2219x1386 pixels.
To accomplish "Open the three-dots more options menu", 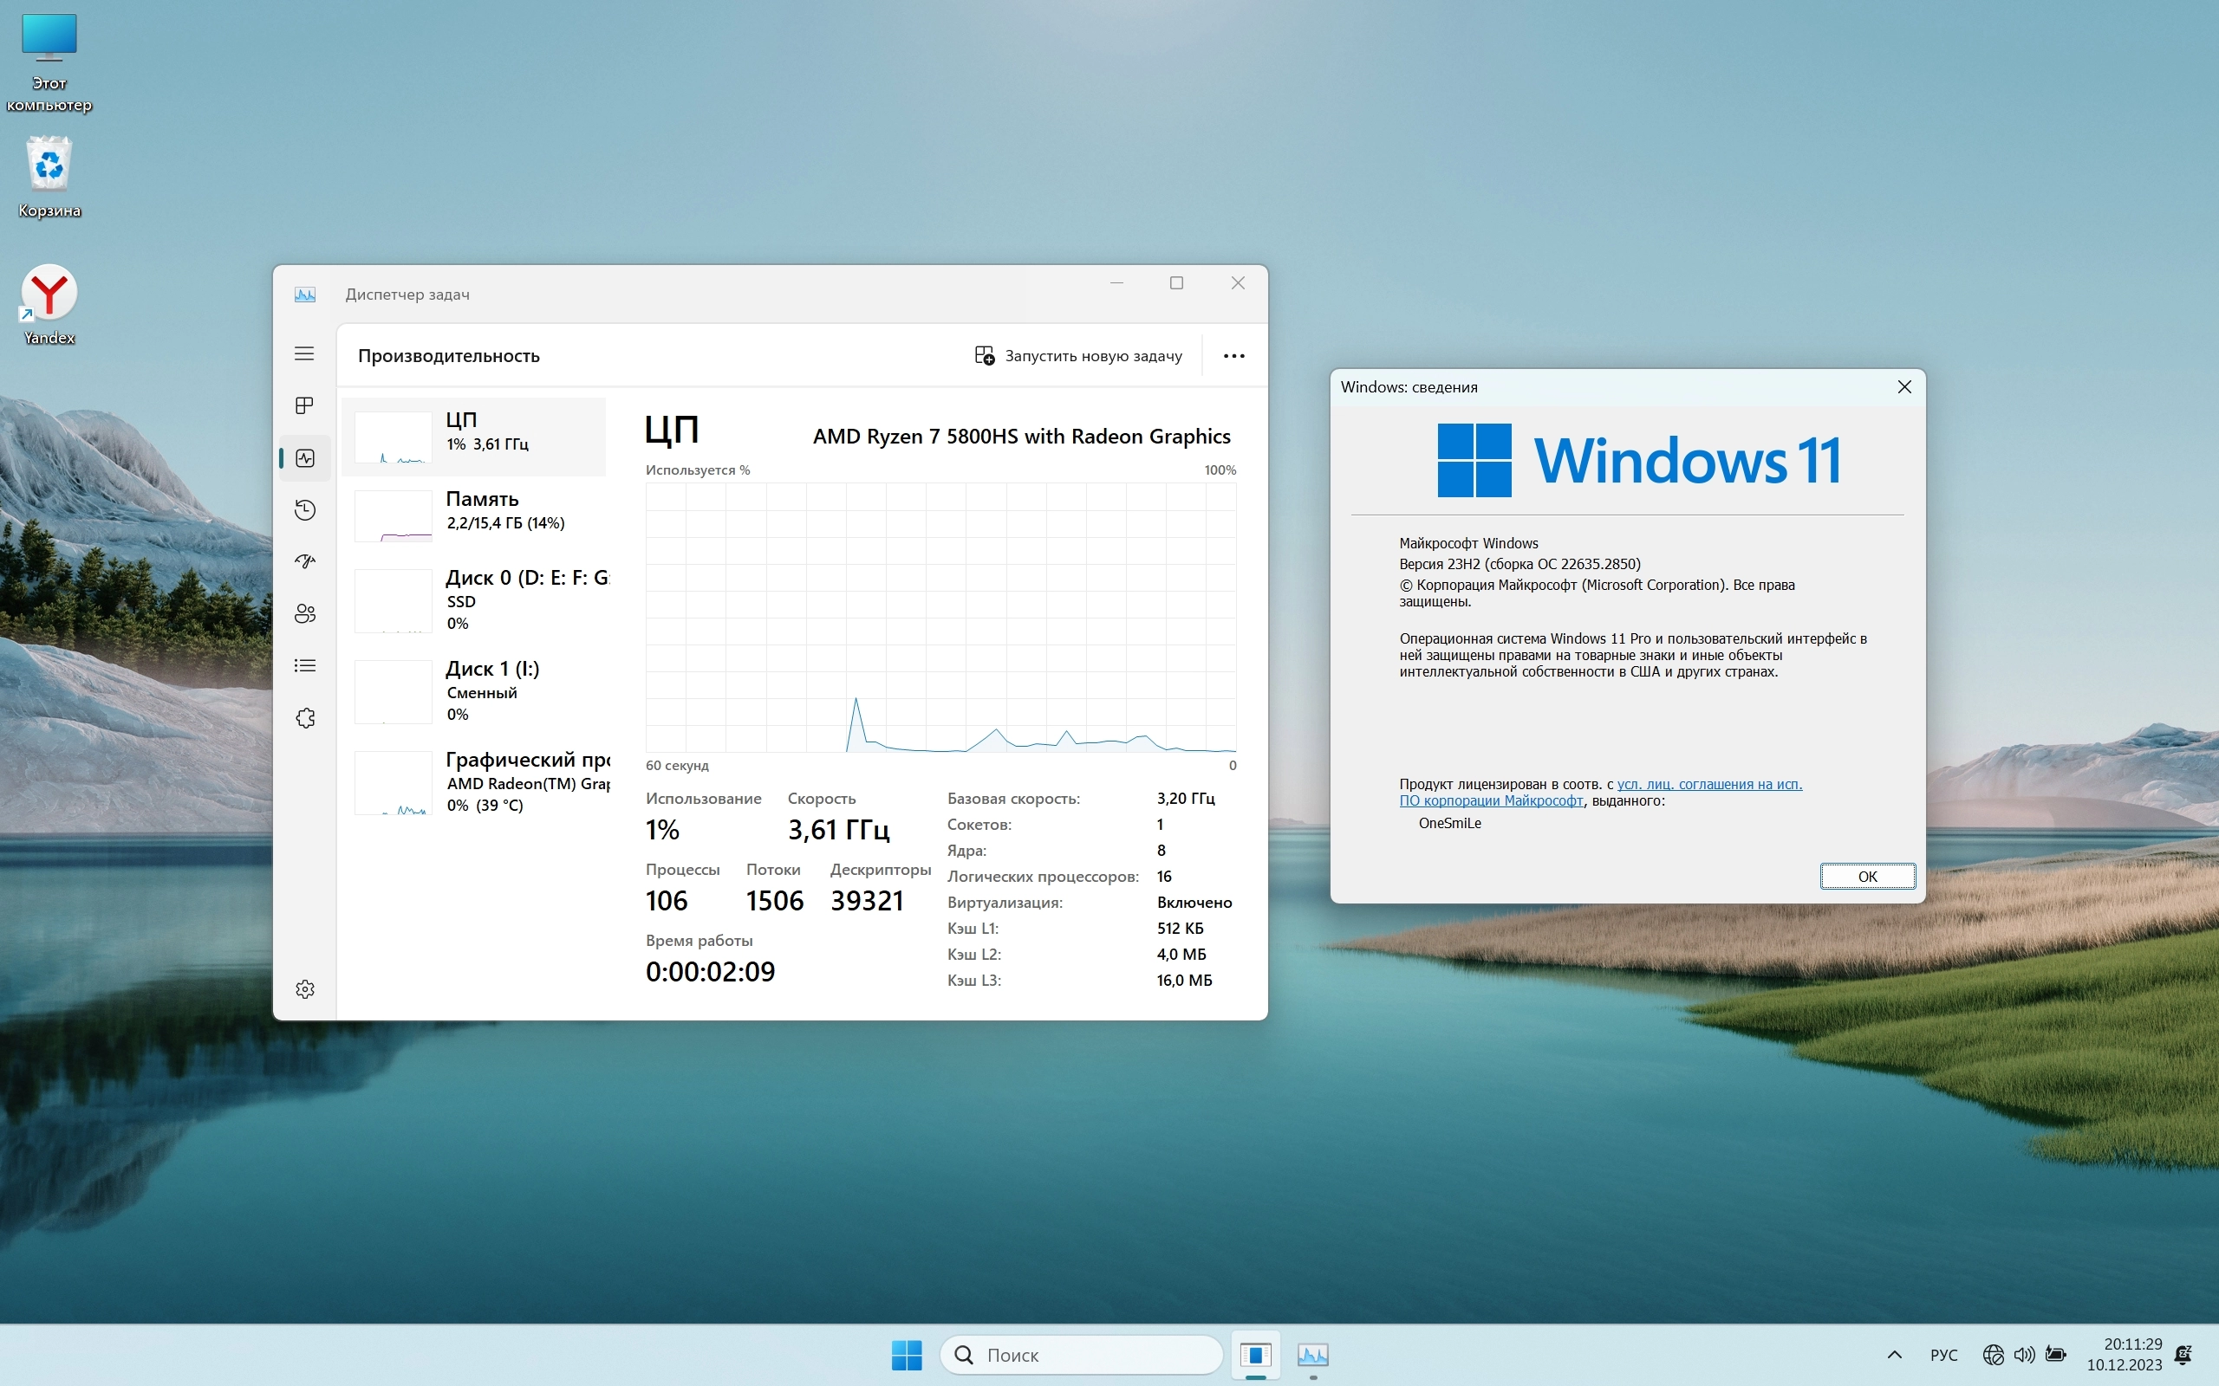I will 1233,356.
